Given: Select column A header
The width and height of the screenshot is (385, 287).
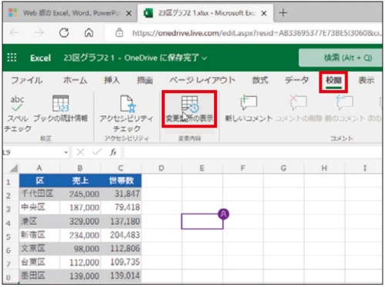Looking at the screenshot, I should click(39, 169).
